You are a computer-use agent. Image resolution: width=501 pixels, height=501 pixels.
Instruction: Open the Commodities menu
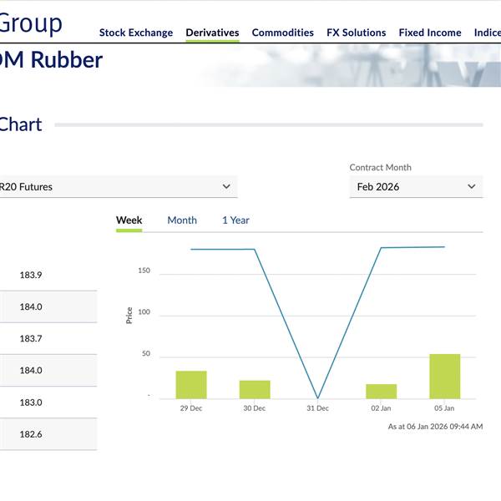click(x=282, y=33)
